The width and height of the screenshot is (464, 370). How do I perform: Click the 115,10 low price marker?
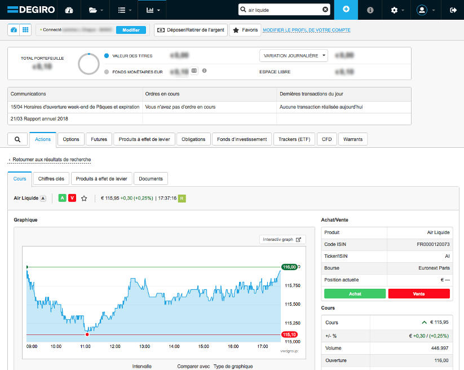289,334
